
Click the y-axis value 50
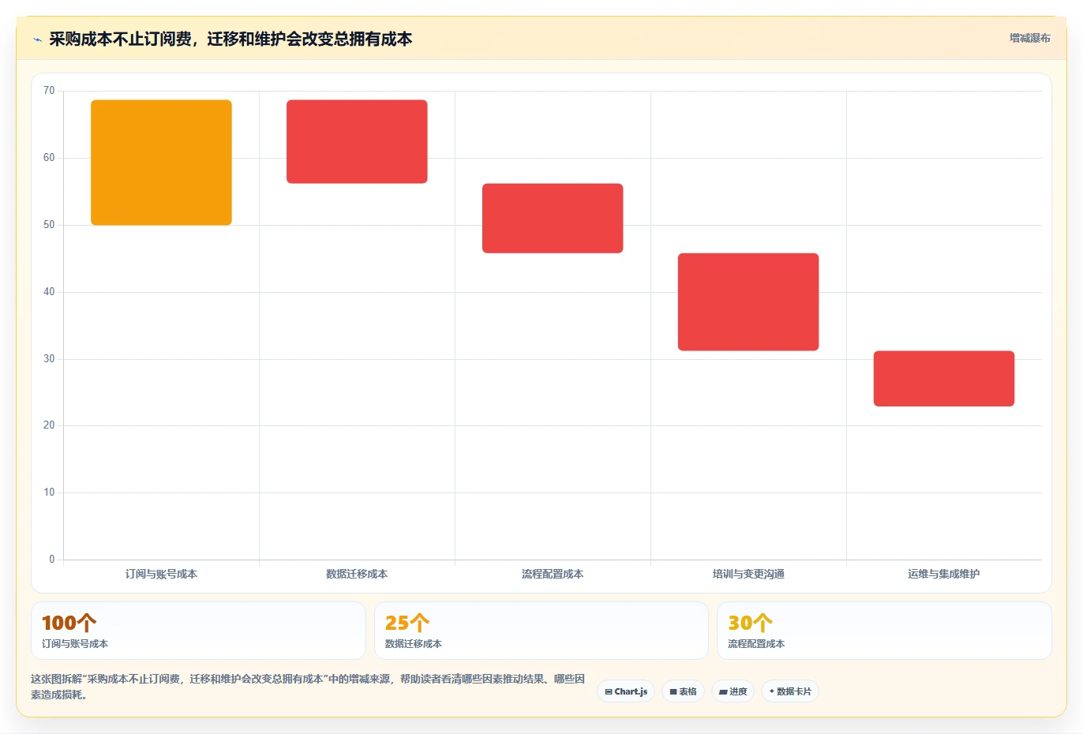[49, 225]
